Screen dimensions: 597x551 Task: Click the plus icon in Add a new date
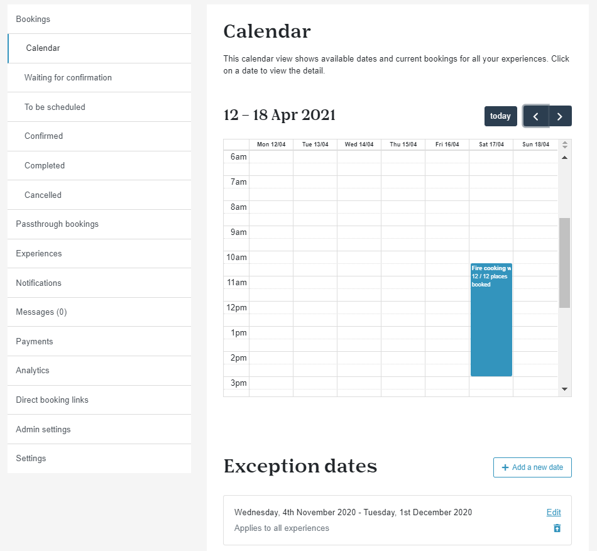[505, 467]
